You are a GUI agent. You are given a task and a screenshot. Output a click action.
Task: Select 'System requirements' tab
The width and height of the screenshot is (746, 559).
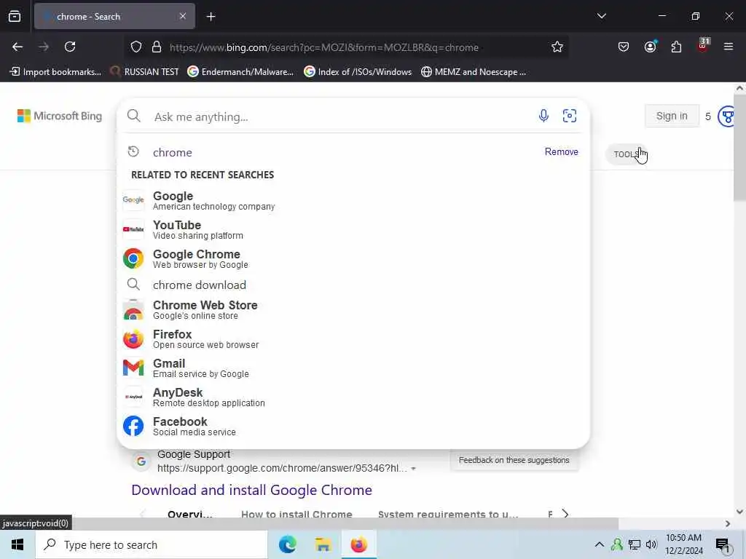tap(448, 514)
